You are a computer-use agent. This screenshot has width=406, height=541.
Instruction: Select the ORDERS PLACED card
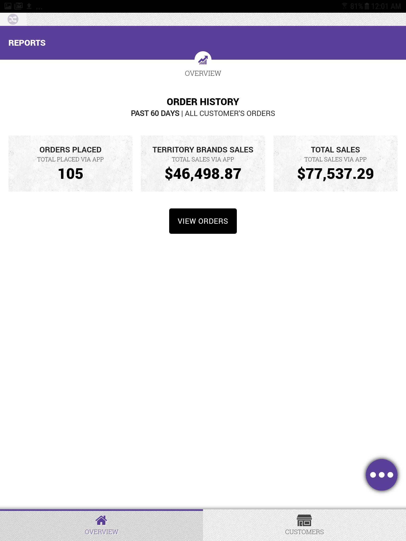(x=70, y=164)
